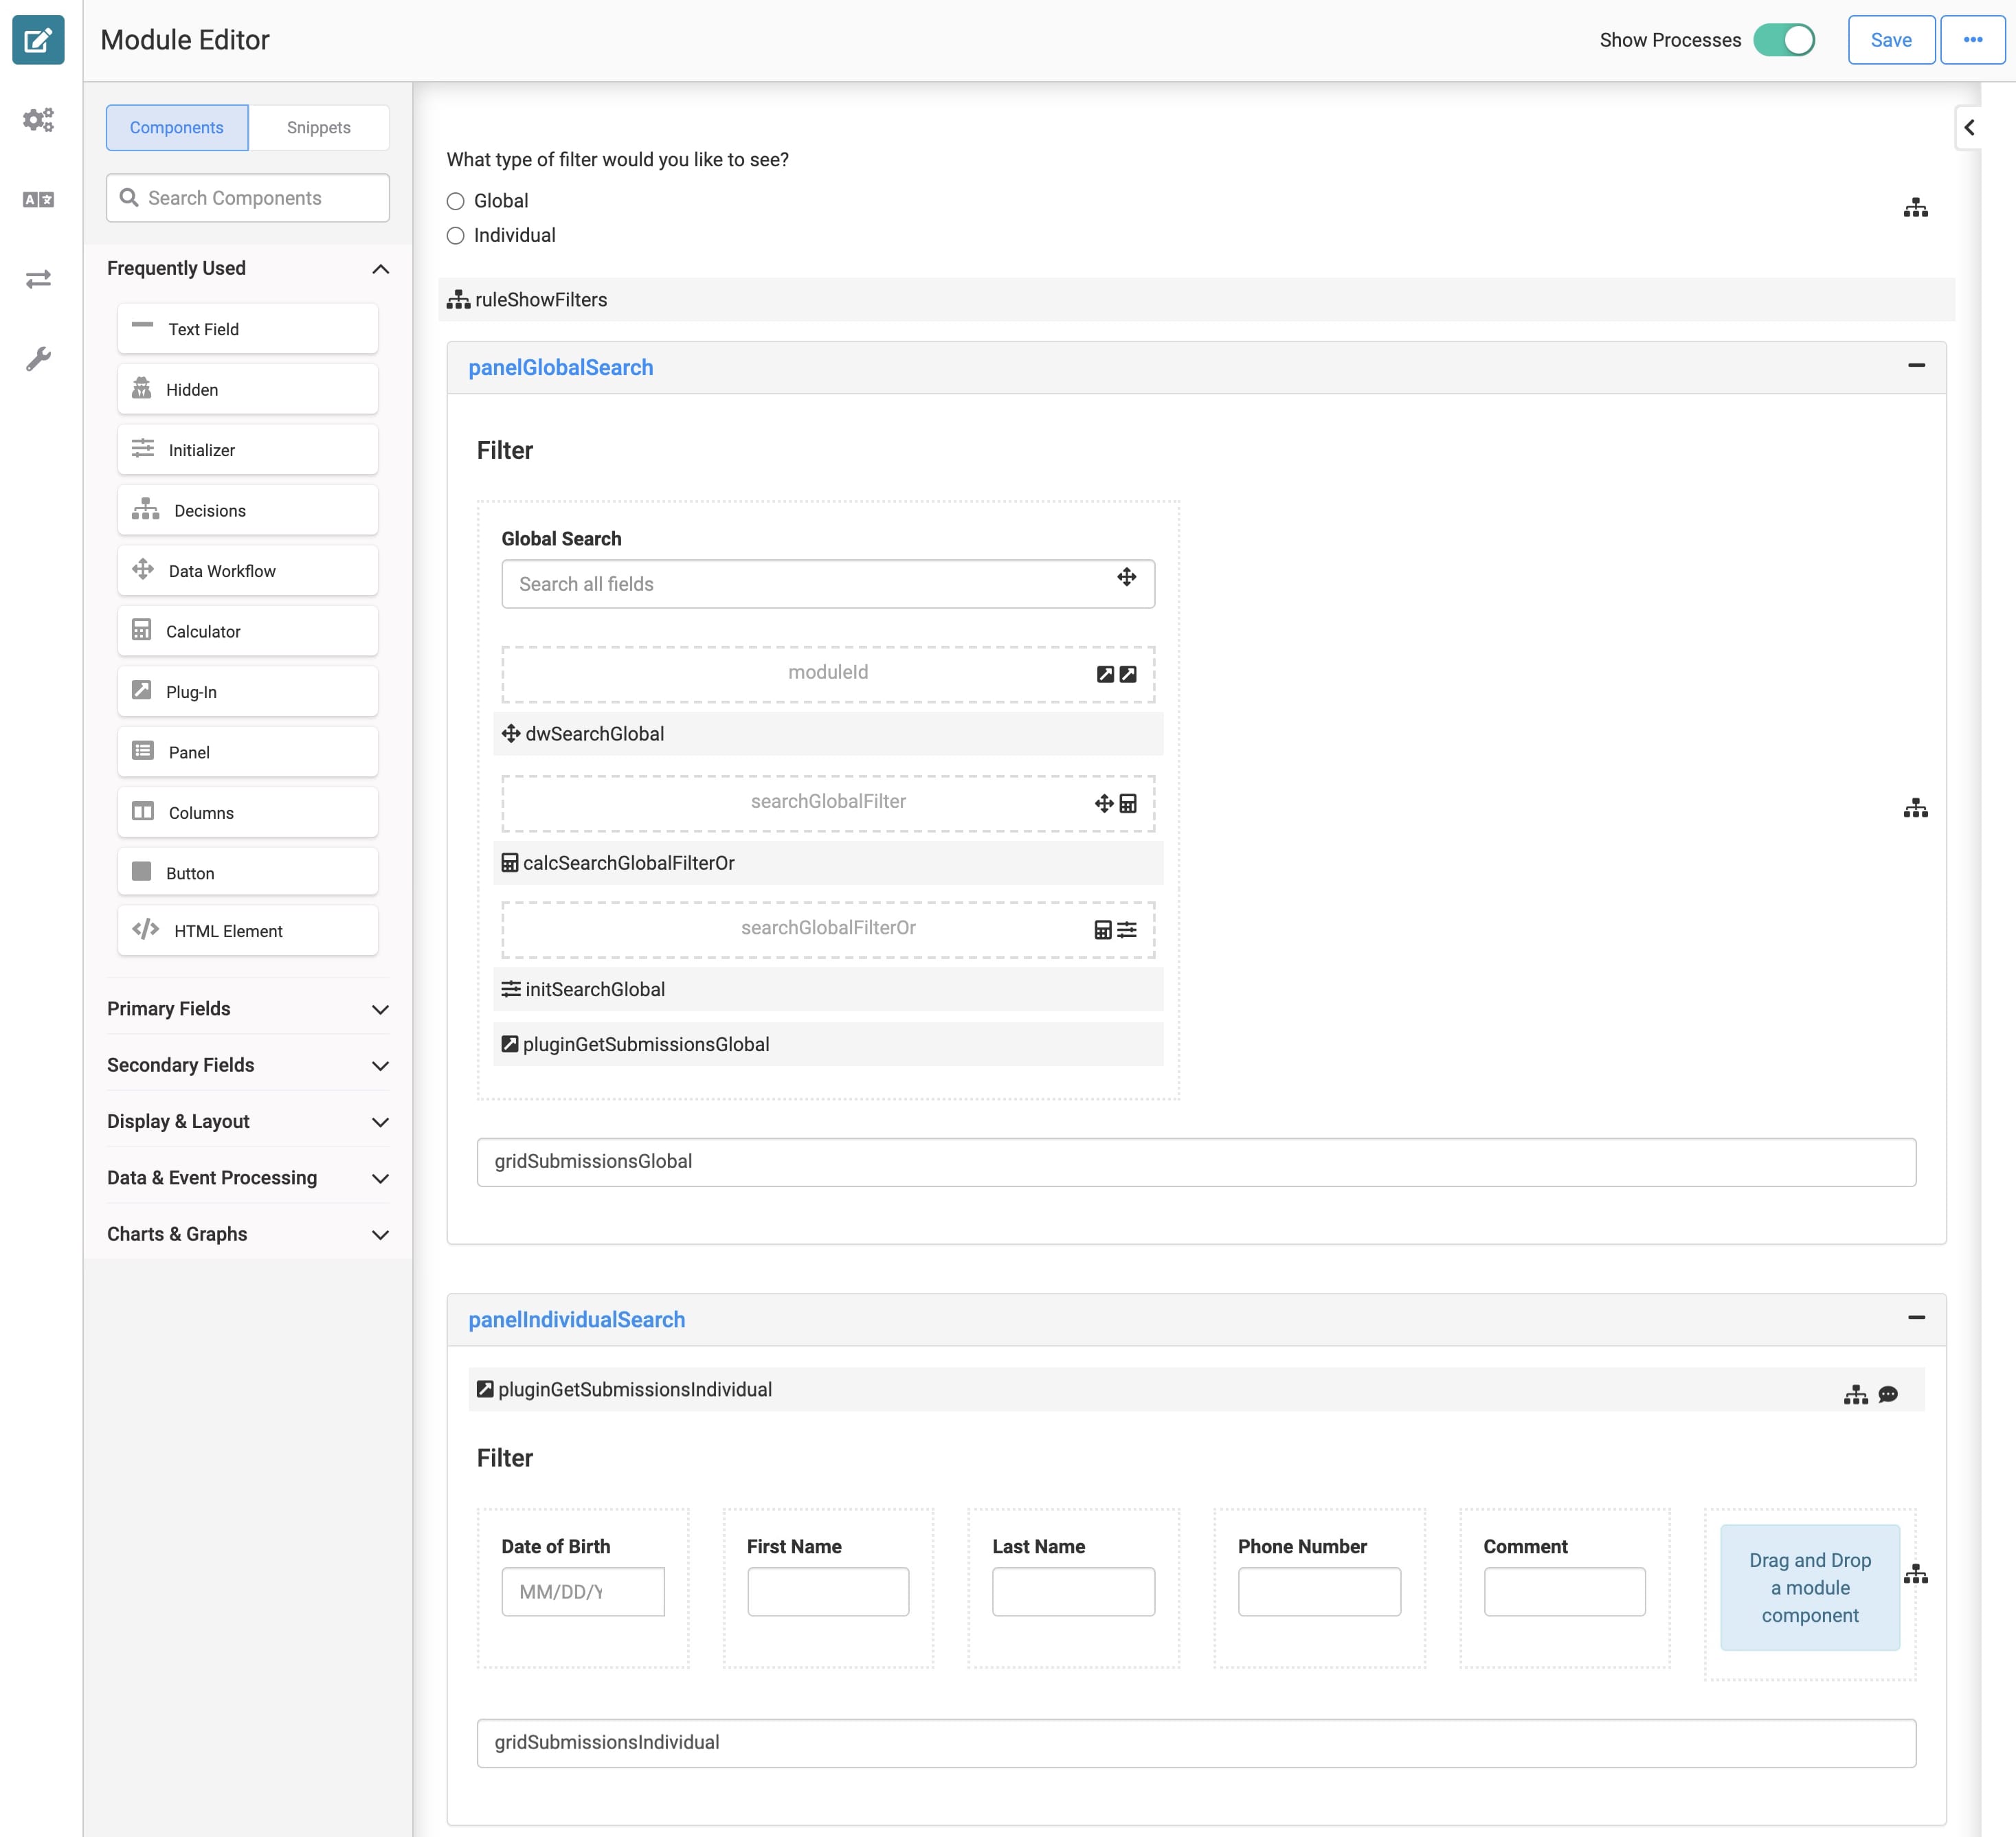Click the ruleShowFilters component row
Image resolution: width=2016 pixels, height=1837 pixels.
click(1196, 300)
